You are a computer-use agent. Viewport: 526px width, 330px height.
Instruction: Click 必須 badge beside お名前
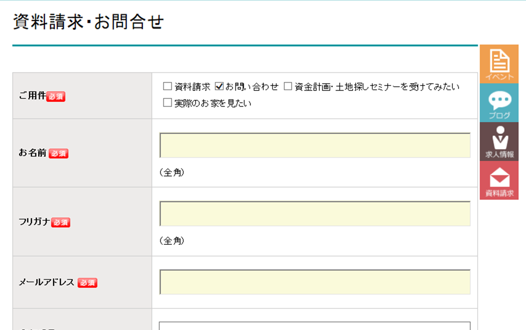(58, 154)
